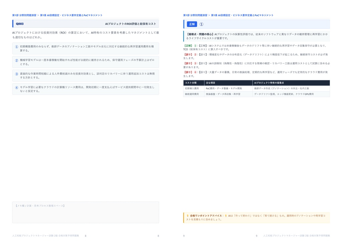Click the lightbulb icon before 合格ワンポイントアドバイス
This screenshot has height=242, width=342.
[x=188, y=216]
